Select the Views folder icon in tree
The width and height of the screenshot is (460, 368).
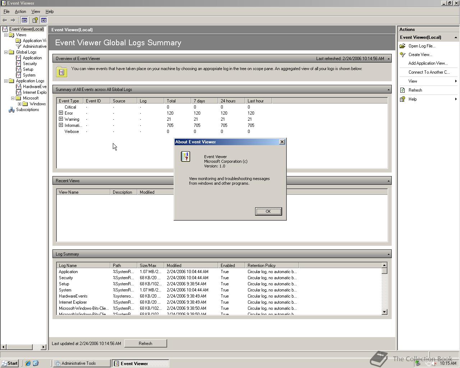click(11, 35)
